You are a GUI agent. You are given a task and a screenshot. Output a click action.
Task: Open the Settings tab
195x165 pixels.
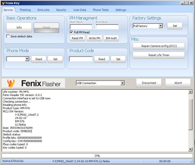pos(121,10)
